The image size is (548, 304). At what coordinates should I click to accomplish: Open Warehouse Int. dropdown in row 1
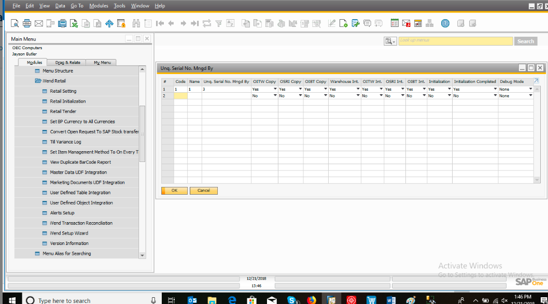pos(358,89)
